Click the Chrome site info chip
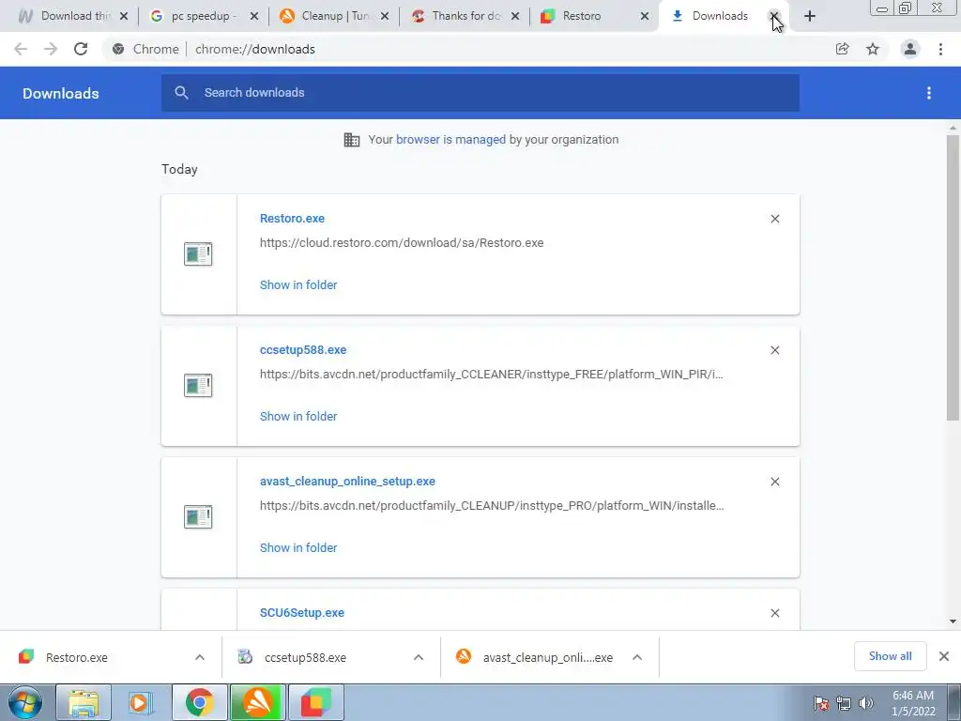Screen dimensions: 961x721 pos(145,49)
